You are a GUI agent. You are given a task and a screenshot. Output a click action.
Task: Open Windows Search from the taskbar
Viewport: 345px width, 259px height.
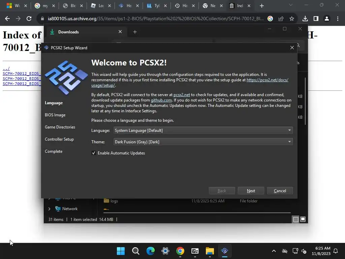click(135, 251)
